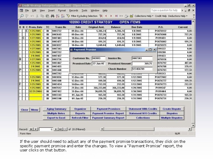Image resolution: width=213 pixels, height=160 pixels.
Task: Click the Promised Date field 27-Jan-05
Action: (x=99, y=63)
